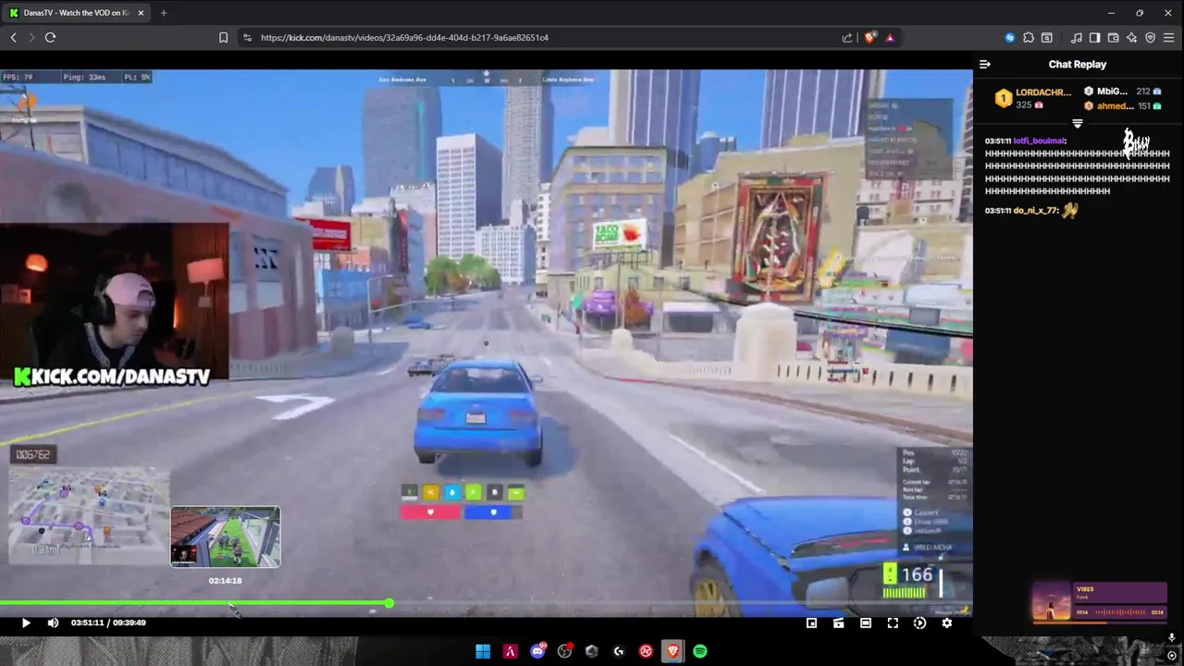Image resolution: width=1184 pixels, height=666 pixels.
Task: Go back in browser history
Action: pyautogui.click(x=13, y=37)
